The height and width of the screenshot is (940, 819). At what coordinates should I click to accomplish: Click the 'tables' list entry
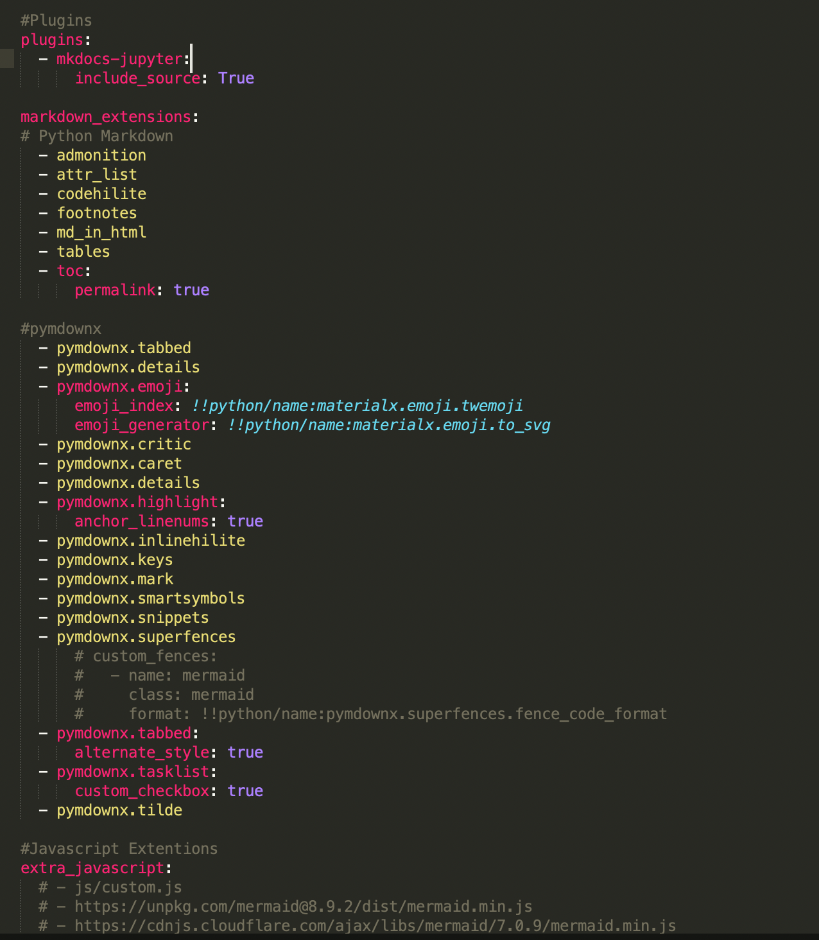click(83, 252)
